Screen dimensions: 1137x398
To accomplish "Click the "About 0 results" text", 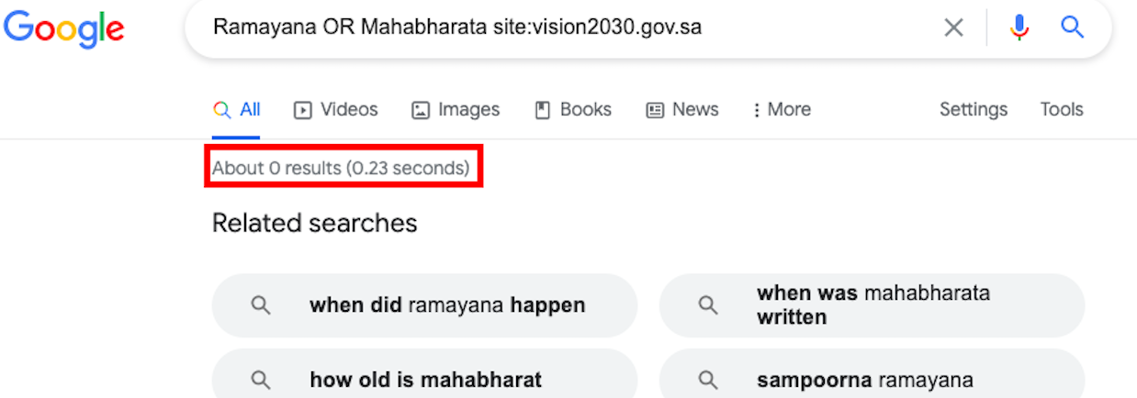I will [x=341, y=169].
